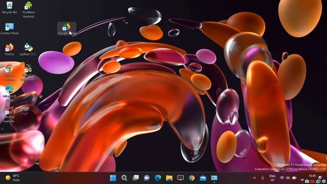
Task: Open the recorder overlay settings gear
Action: click(323, 181)
